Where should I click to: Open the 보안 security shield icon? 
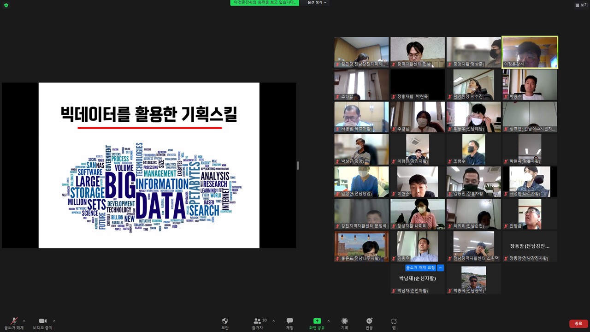225,321
